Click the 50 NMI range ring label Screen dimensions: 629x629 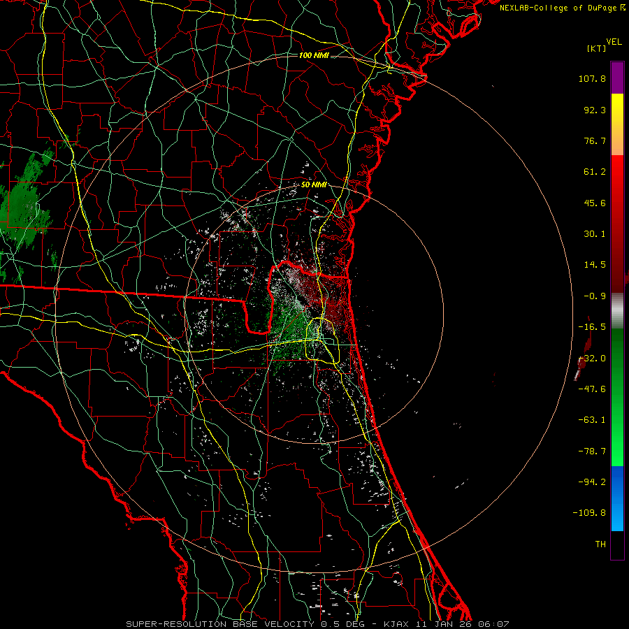click(314, 185)
